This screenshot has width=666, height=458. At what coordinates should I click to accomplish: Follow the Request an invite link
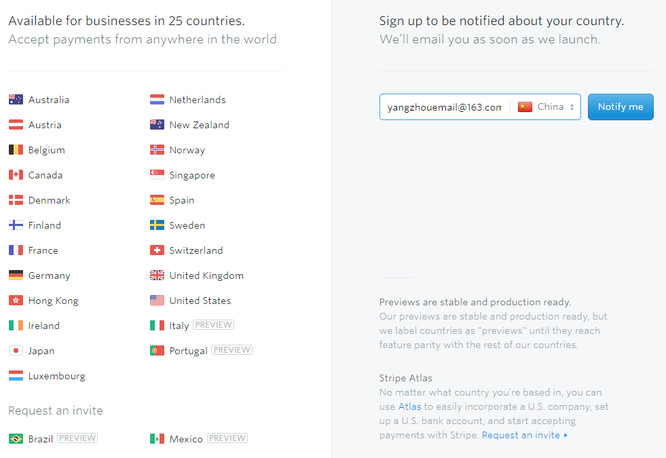(521, 435)
